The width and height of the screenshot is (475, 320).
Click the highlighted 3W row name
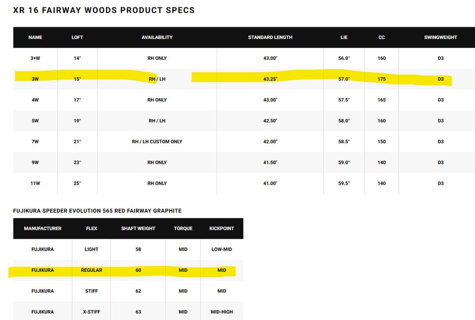(35, 79)
